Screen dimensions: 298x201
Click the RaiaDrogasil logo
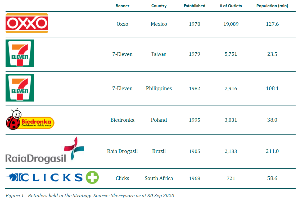45,150
